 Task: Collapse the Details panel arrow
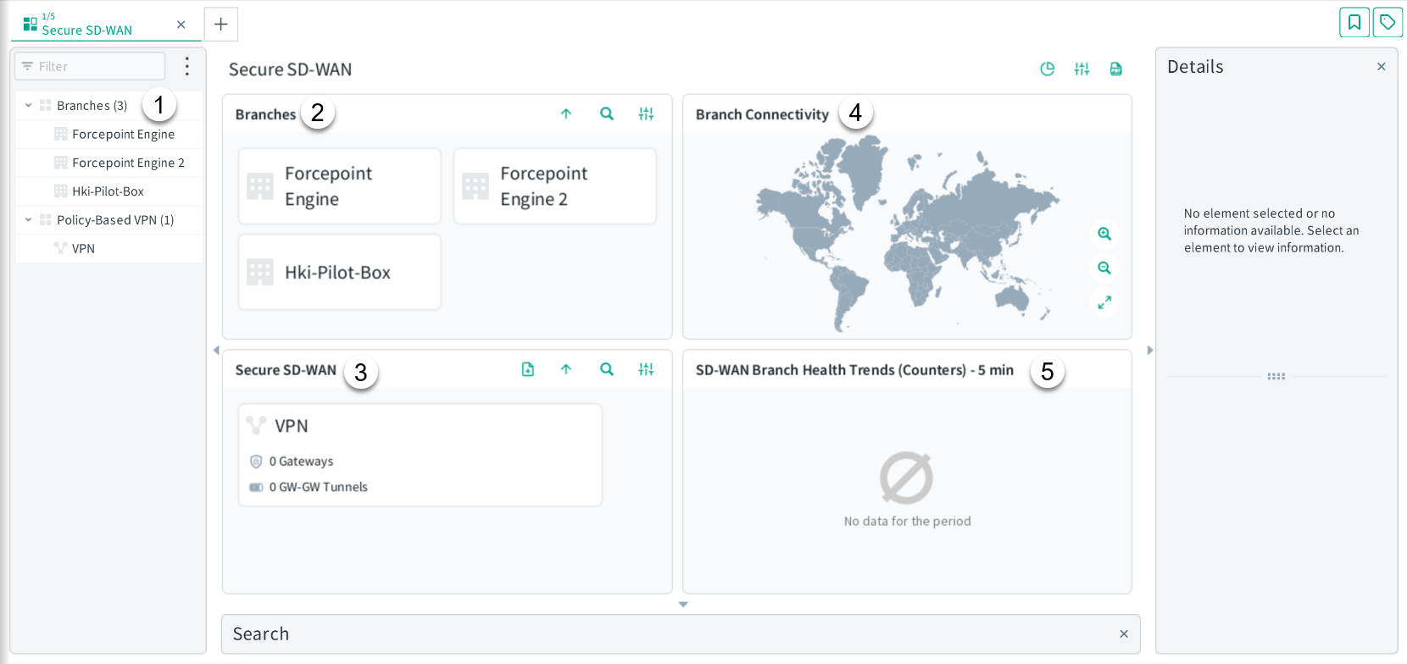tap(1150, 350)
